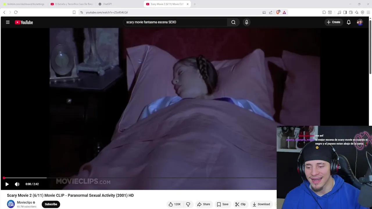Switch to El Extraño y Terrorífico tab
The width and height of the screenshot is (372, 209).
(x=72, y=4)
